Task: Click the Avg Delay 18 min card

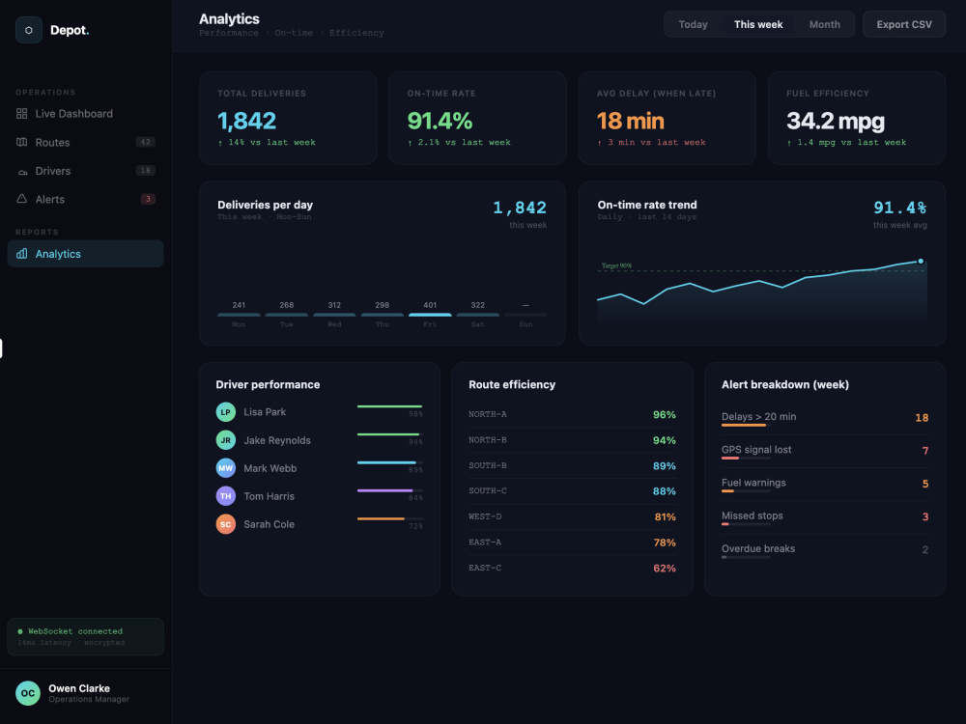Action: tap(668, 118)
